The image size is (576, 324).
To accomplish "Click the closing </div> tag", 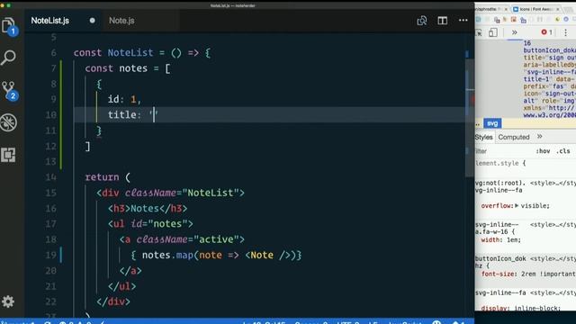I will [x=113, y=301].
